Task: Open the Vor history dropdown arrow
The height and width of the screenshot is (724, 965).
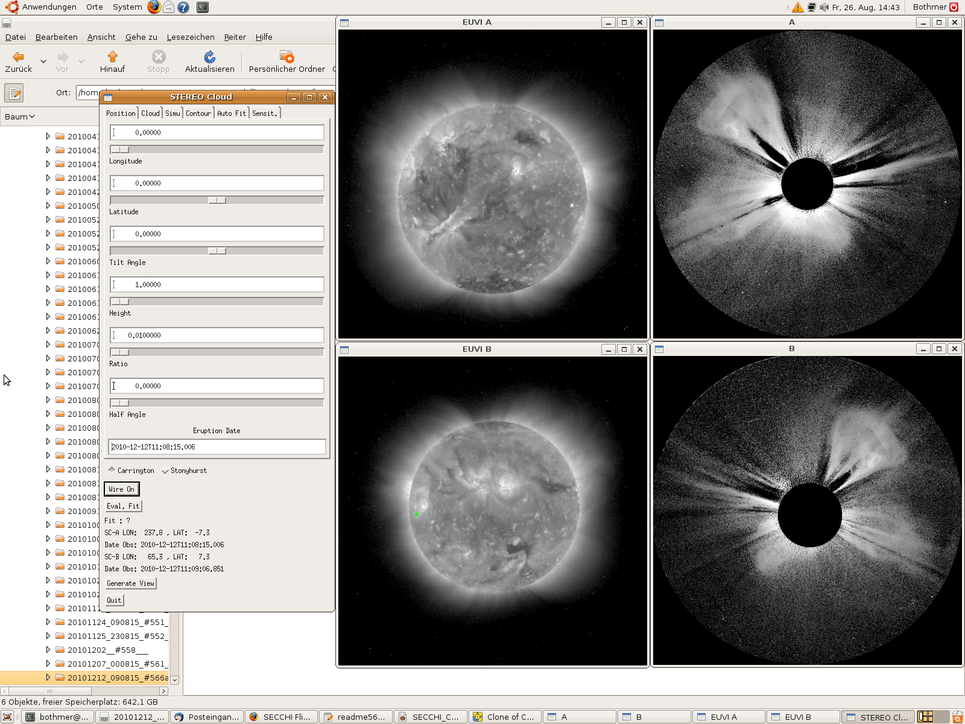Action: pyautogui.click(x=81, y=61)
